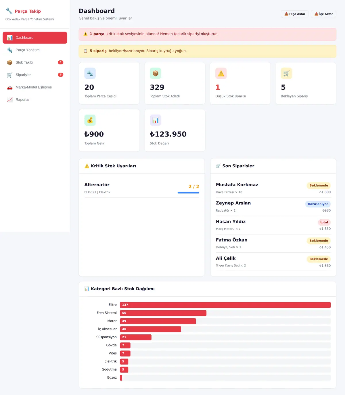
Task: Click the box icon on Toplam Stok Adedi card
Action: coord(156,73)
